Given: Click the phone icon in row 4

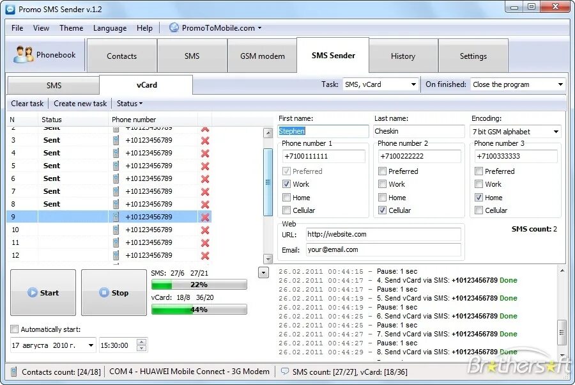Looking at the screenshot, I should coord(116,153).
